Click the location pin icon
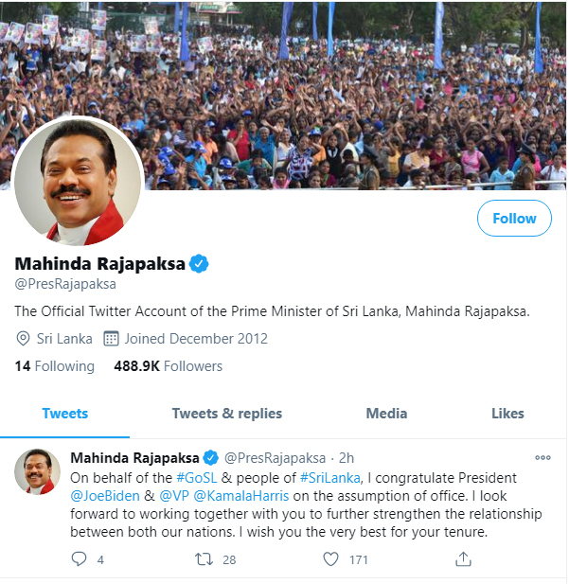569x584 pixels. click(23, 339)
